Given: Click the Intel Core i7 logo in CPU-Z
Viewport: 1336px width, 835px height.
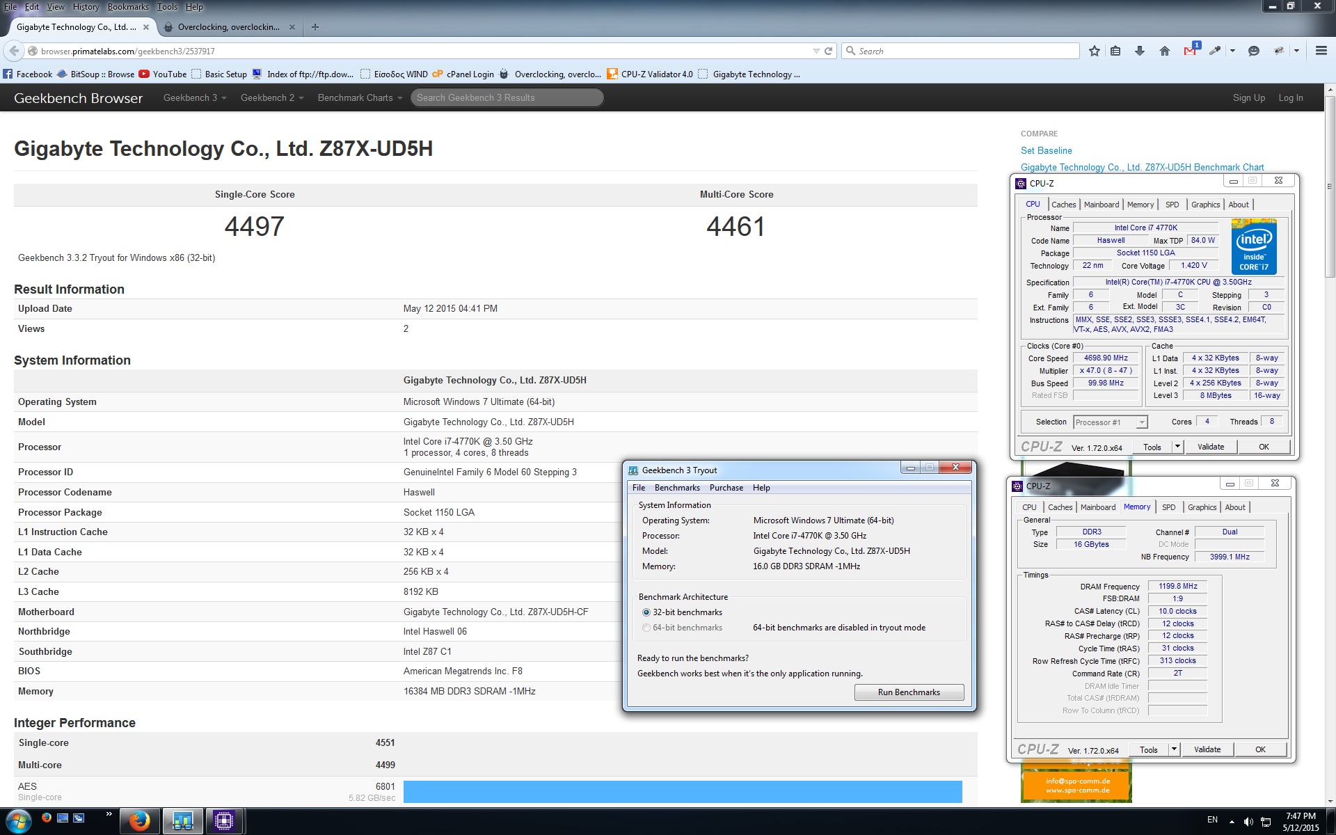Looking at the screenshot, I should pyautogui.click(x=1254, y=246).
